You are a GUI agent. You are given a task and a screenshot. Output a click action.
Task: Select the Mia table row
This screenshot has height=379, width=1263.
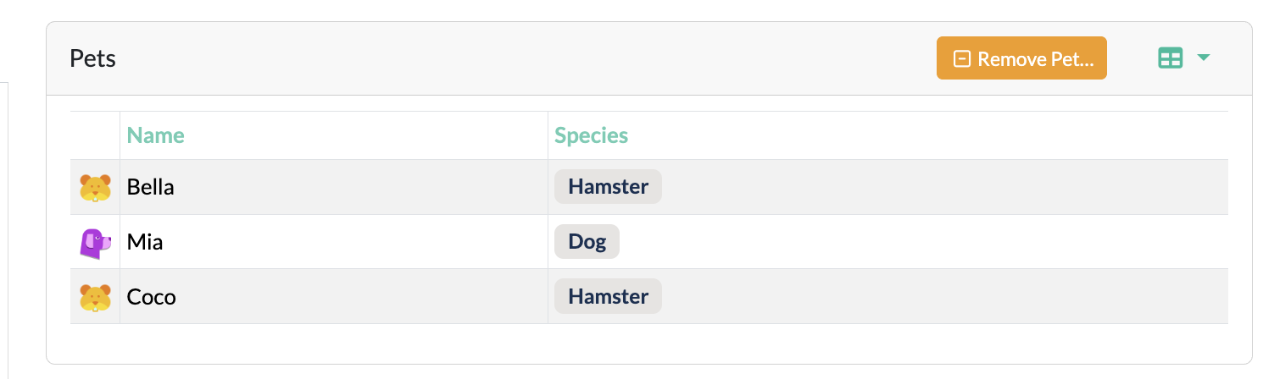pos(648,242)
